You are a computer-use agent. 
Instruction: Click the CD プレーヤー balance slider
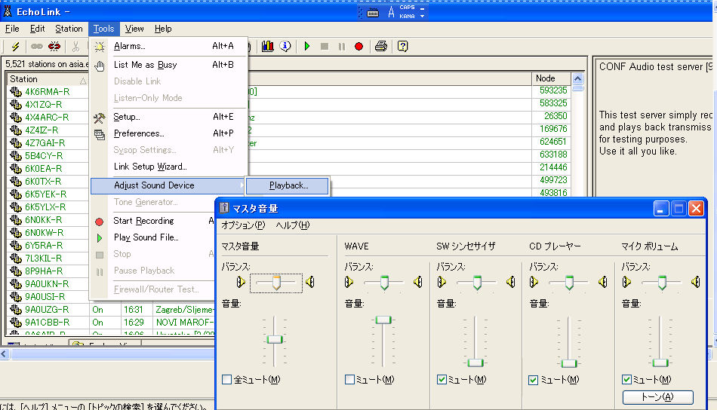[x=569, y=283]
